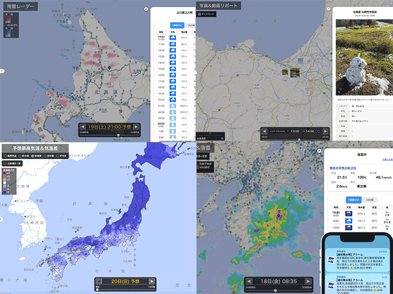Image resolution: width=393 pixels, height=294 pixels.
Task: Close the 上川郡上川町 forecast panel
Action: [146, 9]
